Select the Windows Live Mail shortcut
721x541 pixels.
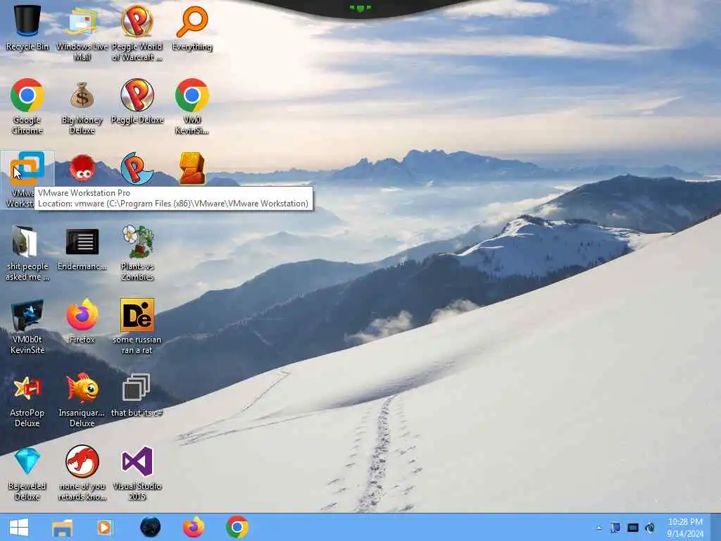click(x=82, y=33)
